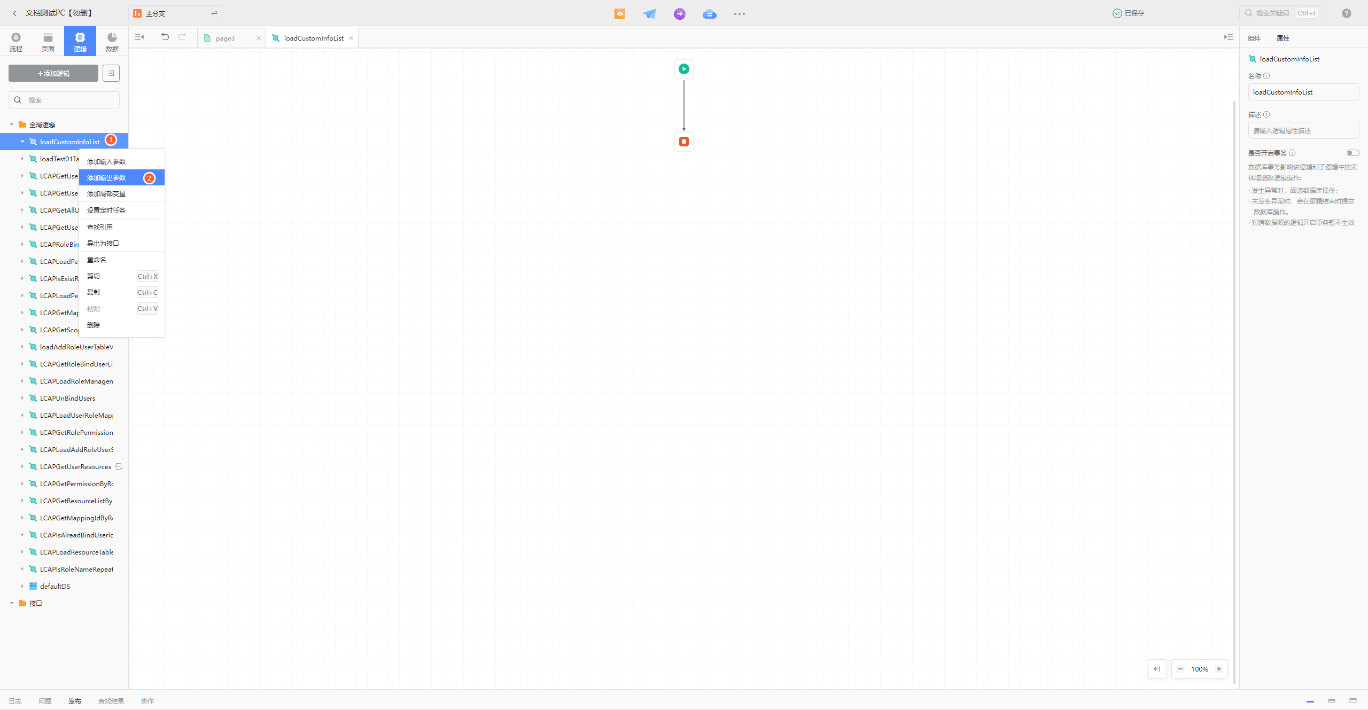Click the 名称 input field
Screen dimensions: 1368x710
(x=1303, y=92)
